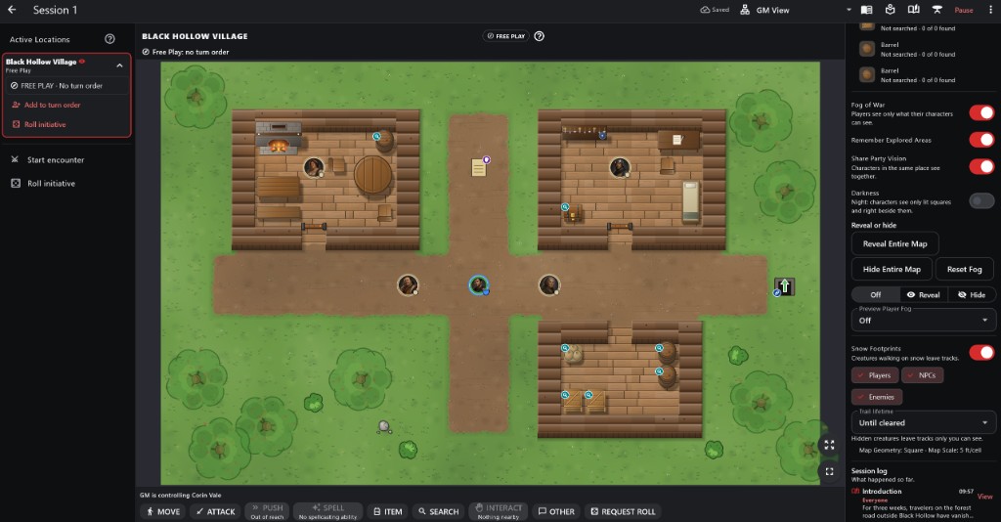The height and width of the screenshot is (522, 1001).
Task: Go back using the arrow beside Session 1
Action: (12, 10)
